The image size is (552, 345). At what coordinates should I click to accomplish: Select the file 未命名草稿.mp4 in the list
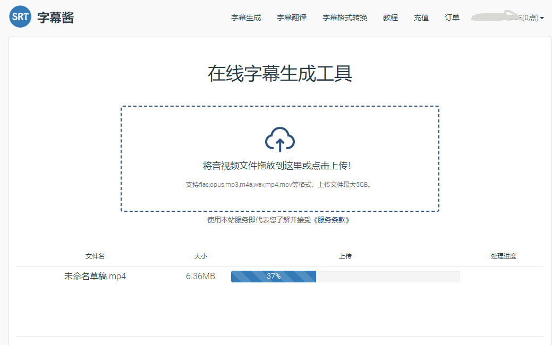tap(95, 276)
